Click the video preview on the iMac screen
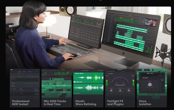174x110 pixels. click(151, 22)
